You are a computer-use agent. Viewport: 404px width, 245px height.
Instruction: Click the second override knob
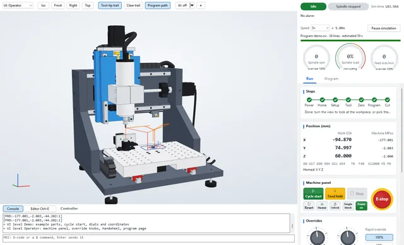click(348, 237)
